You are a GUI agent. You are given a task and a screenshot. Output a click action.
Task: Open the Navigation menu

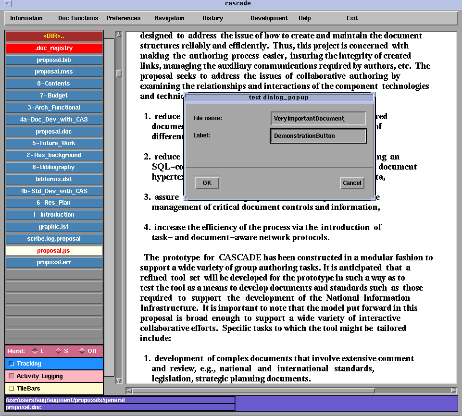[169, 18]
